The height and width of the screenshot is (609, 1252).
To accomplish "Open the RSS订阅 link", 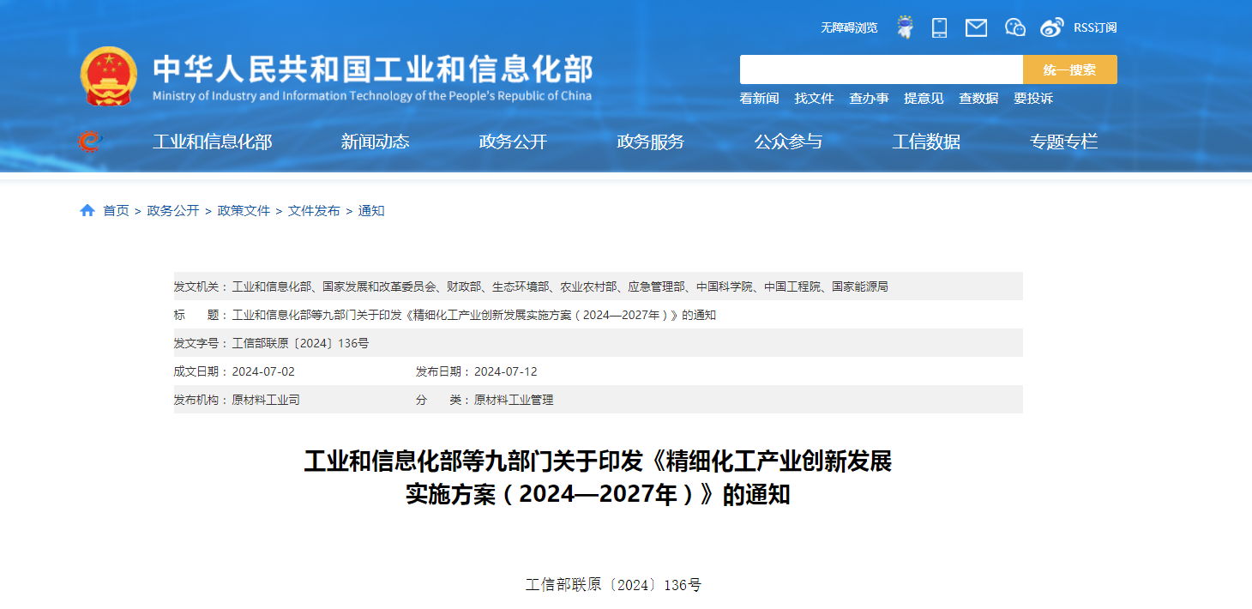I will [x=1095, y=27].
